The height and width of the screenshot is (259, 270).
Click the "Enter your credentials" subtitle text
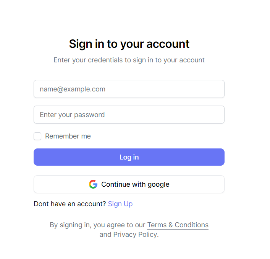click(x=129, y=60)
